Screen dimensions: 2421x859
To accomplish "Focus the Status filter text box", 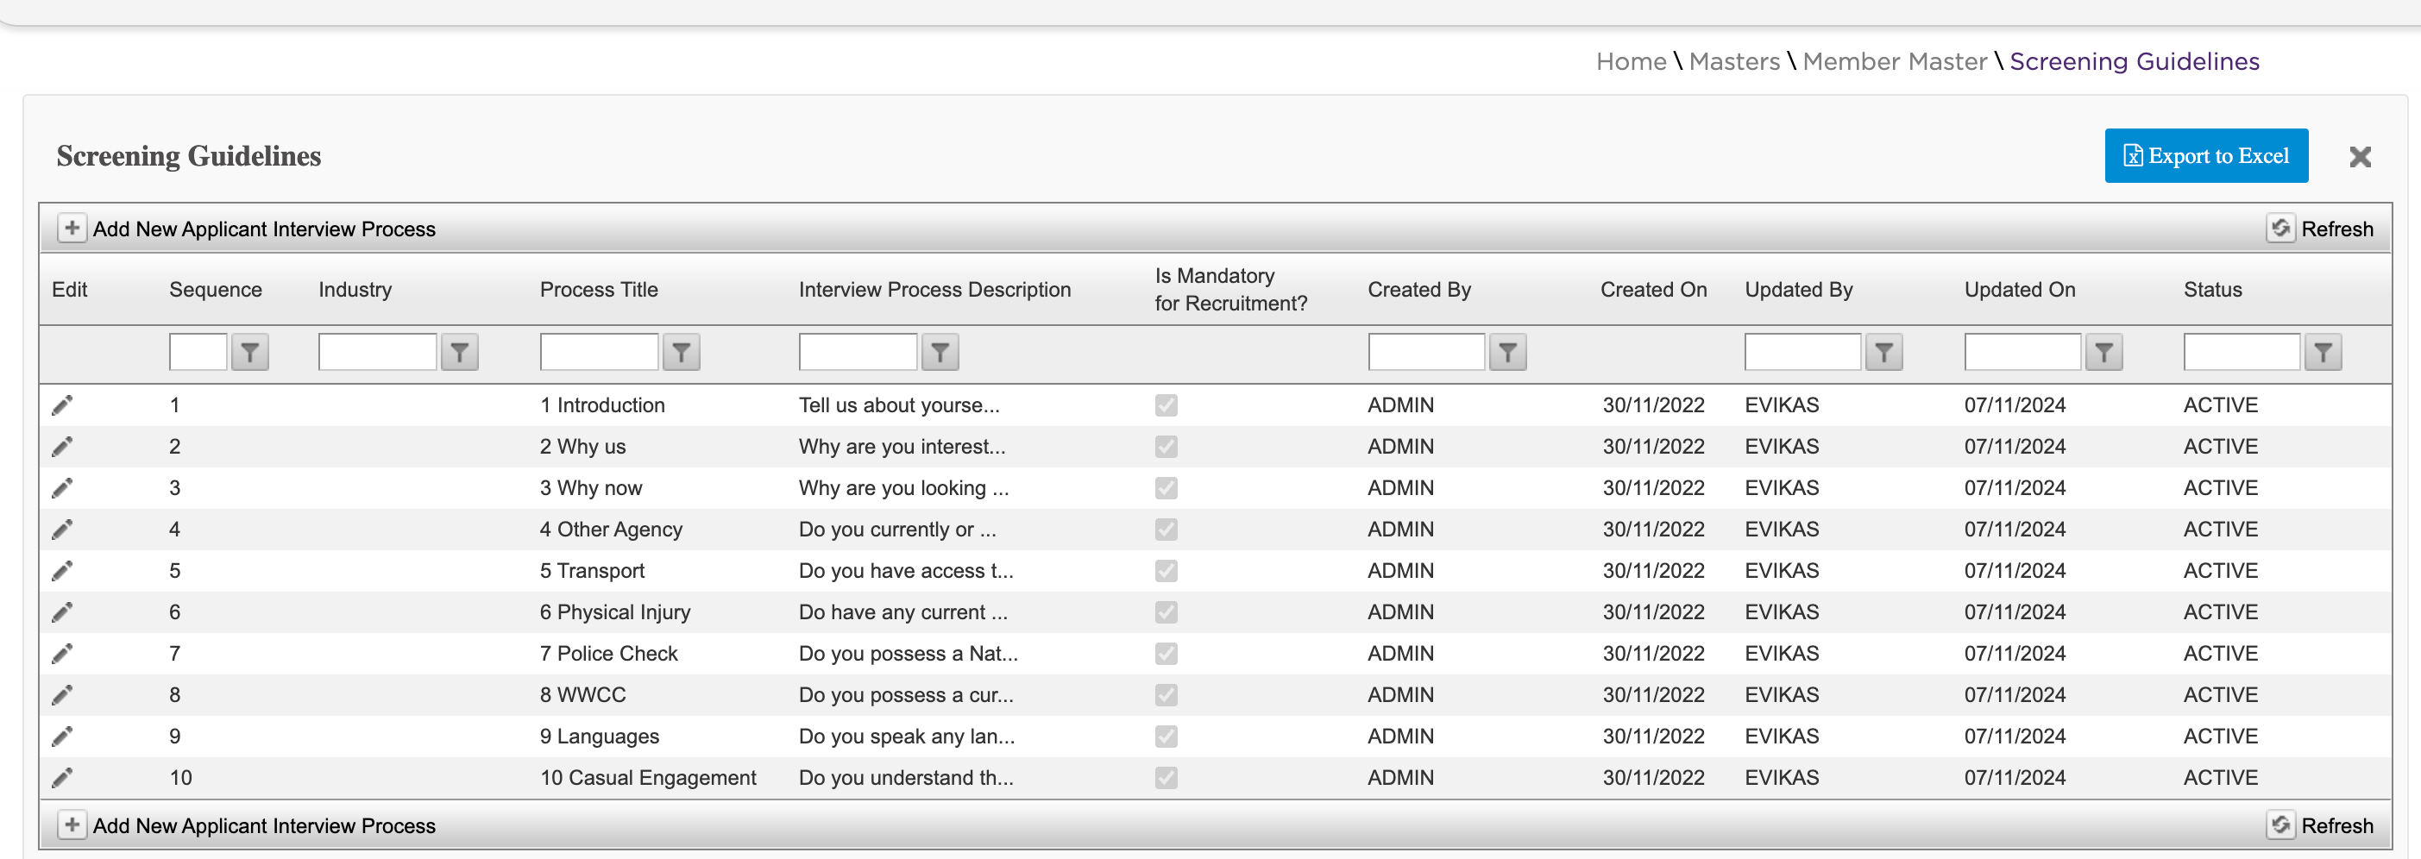I will tap(2242, 353).
